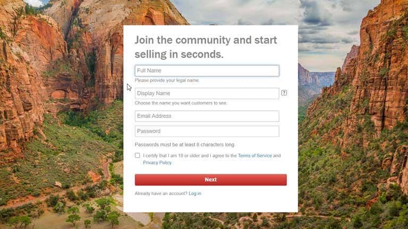The width and height of the screenshot is (408, 229).
Task: Click the 'Choose the name you want customers' hint
Action: [x=181, y=103]
